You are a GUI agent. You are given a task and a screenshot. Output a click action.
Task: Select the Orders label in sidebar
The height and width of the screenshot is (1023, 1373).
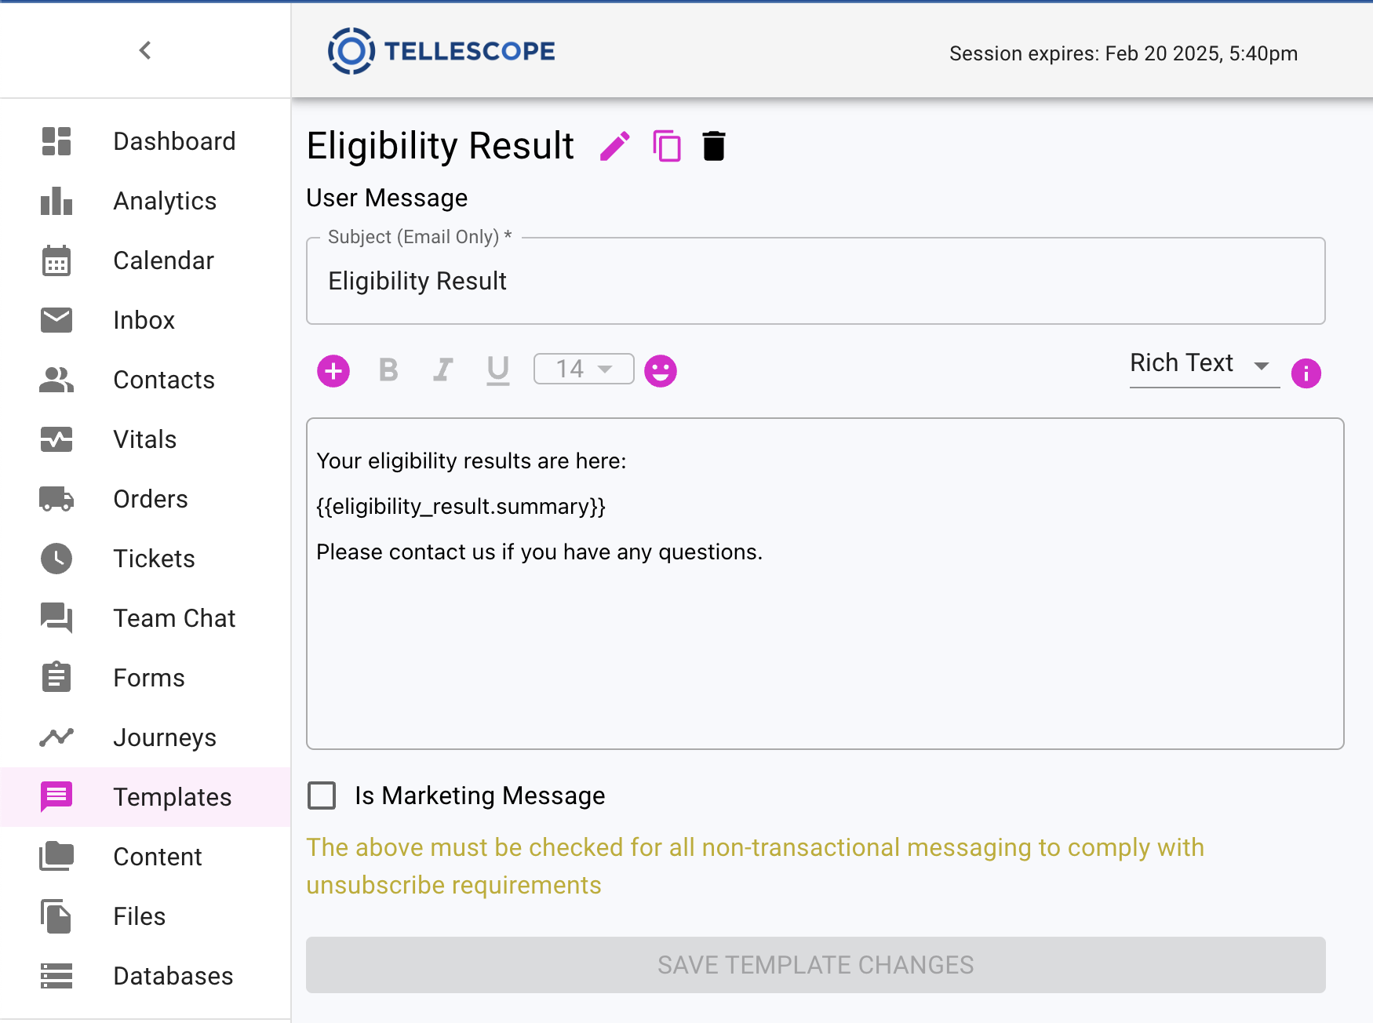tap(151, 499)
